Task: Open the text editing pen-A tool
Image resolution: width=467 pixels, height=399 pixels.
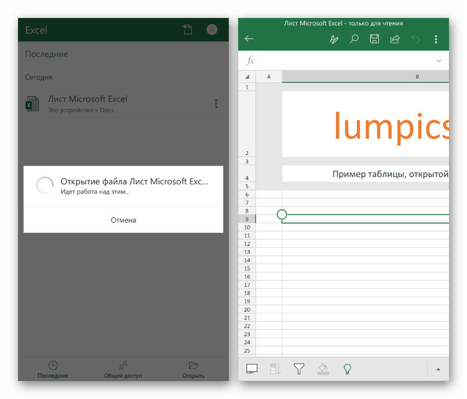Action: point(334,39)
